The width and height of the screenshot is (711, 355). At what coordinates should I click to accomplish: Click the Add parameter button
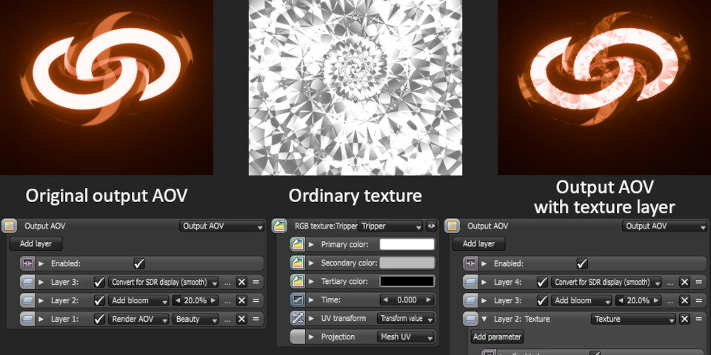coord(497,337)
